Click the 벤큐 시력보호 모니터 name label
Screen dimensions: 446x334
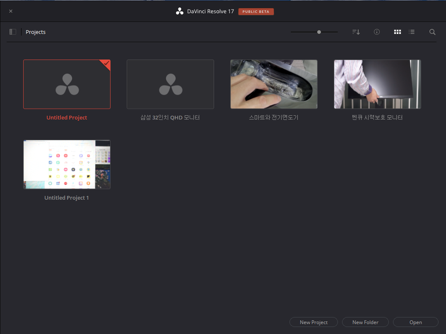pos(377,117)
